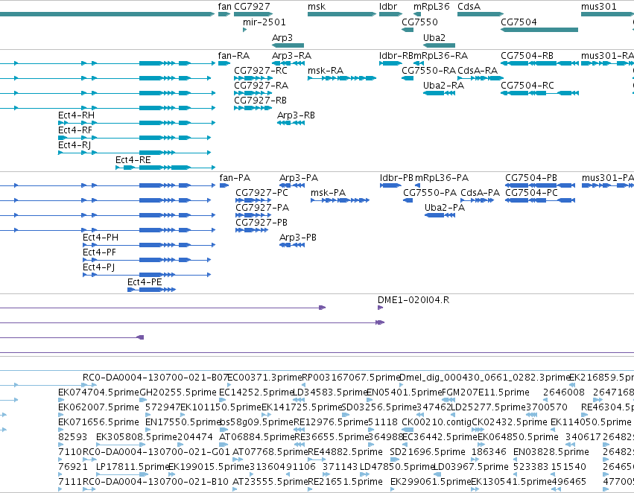Select the CG7504-RC transcript
This screenshot has width=634, height=493.
pyautogui.click(x=540, y=93)
